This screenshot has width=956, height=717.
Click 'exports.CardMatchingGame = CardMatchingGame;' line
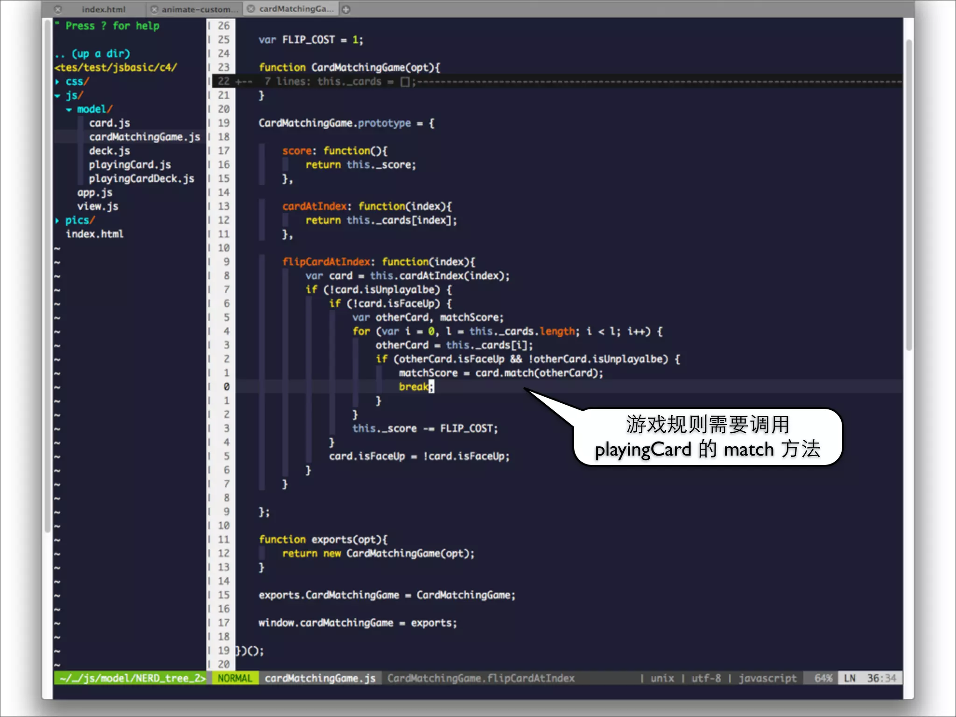click(387, 595)
